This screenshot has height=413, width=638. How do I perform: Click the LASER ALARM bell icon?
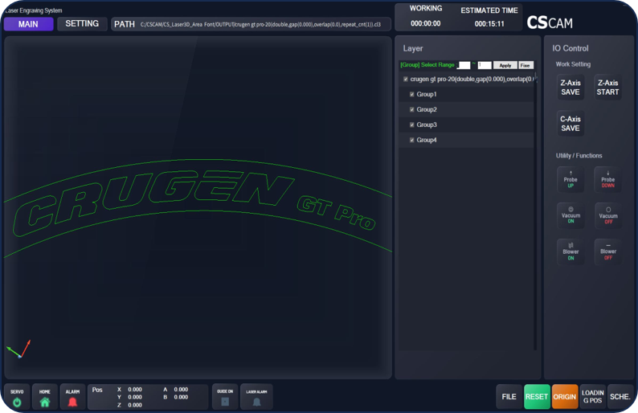pos(256,402)
